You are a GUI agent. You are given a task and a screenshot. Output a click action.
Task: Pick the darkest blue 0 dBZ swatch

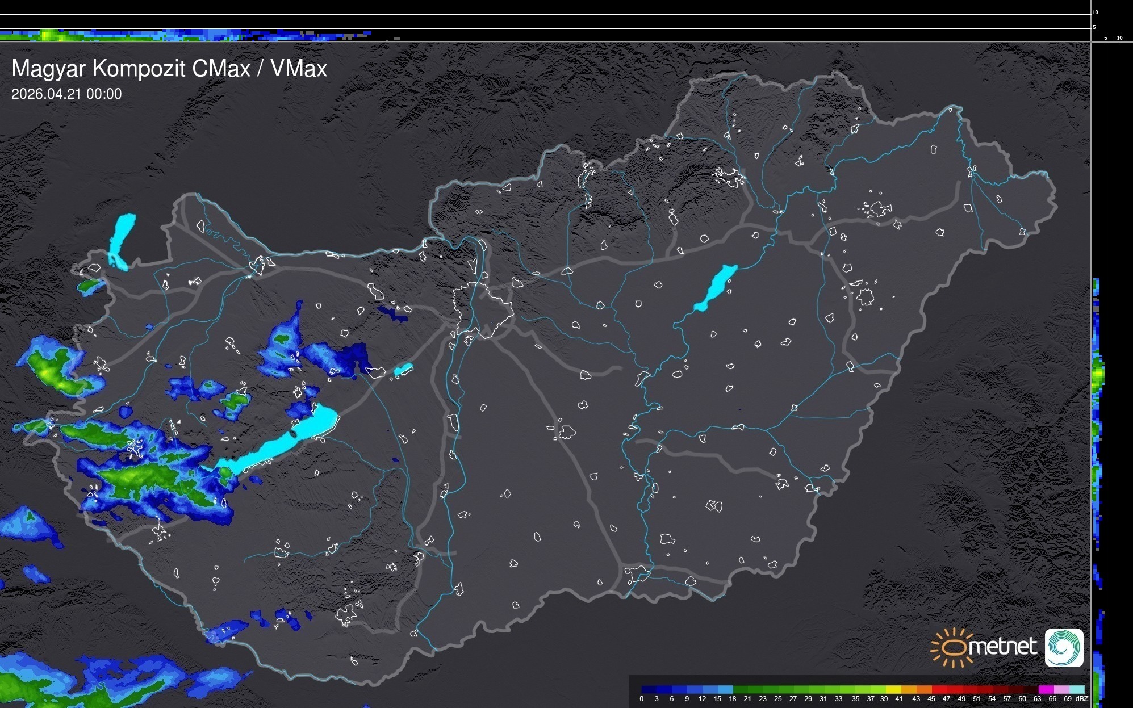(649, 689)
